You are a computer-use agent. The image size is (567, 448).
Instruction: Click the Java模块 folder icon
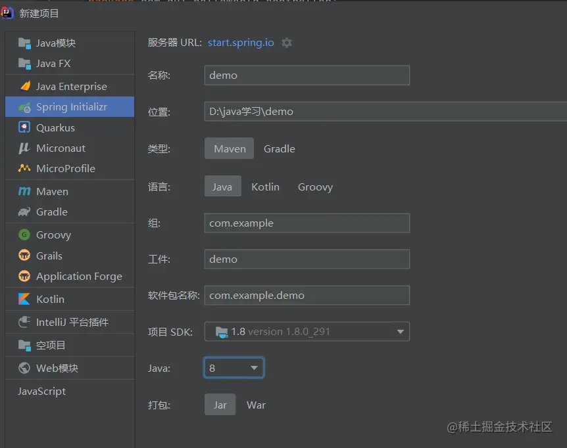pos(24,43)
